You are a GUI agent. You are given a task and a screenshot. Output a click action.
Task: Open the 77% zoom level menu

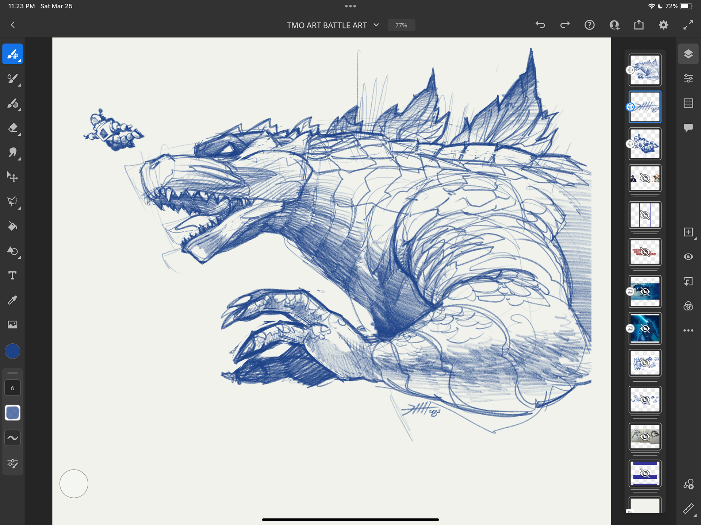point(401,25)
